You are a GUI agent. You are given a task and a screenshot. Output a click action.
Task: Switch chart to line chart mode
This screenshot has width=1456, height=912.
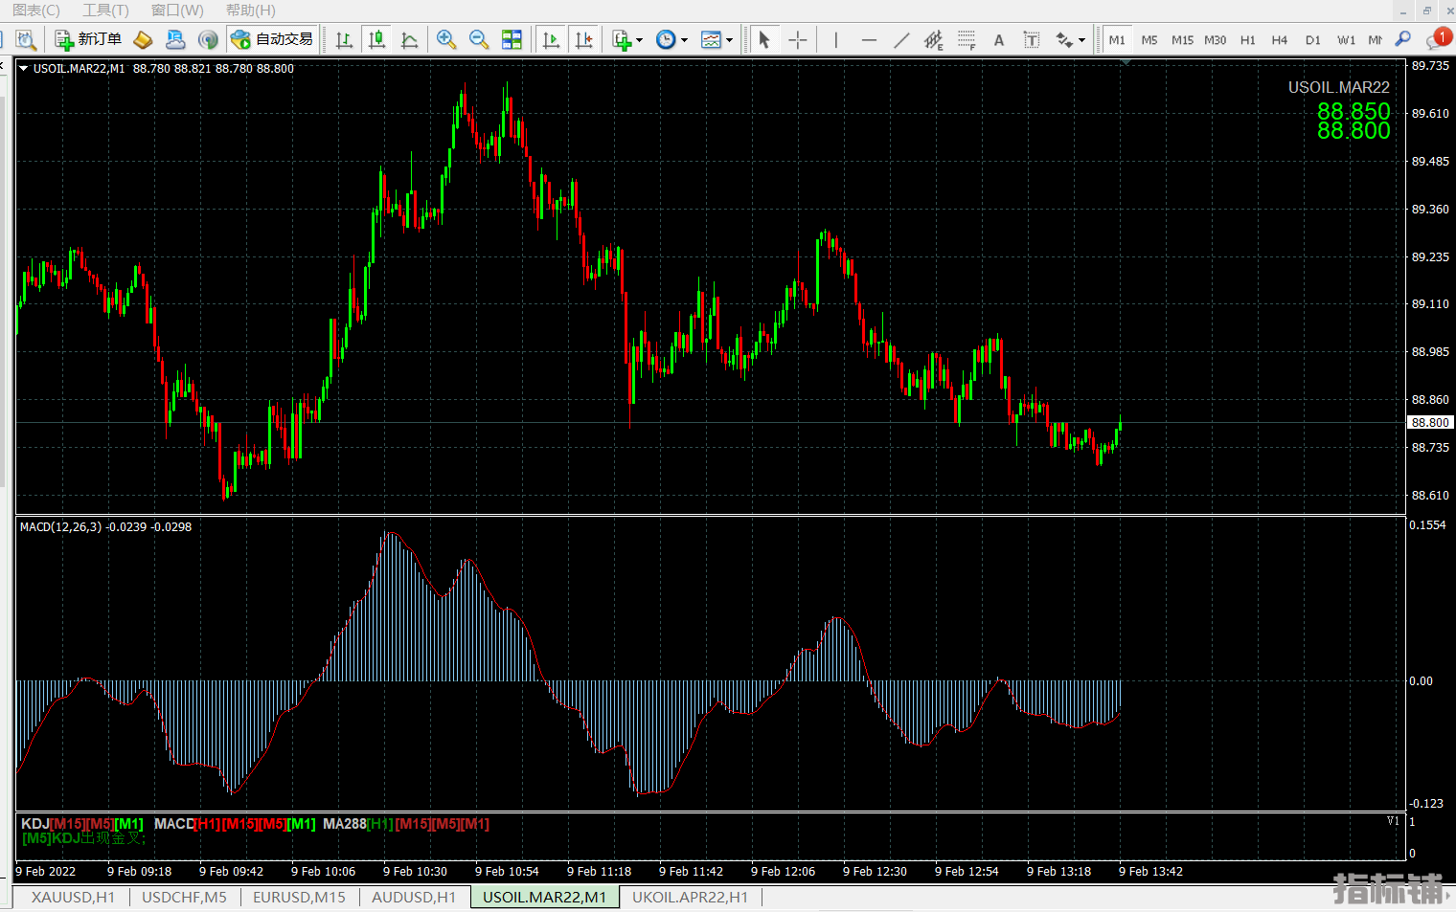tap(409, 39)
